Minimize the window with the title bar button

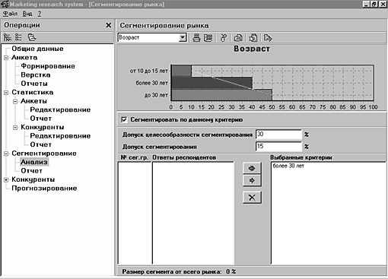pos(367,5)
